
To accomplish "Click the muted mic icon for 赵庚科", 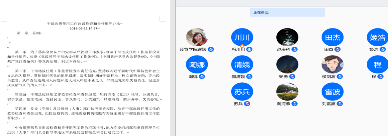I will click(294, 49).
